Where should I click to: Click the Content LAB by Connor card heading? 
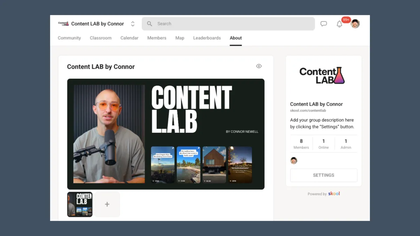tap(101, 67)
